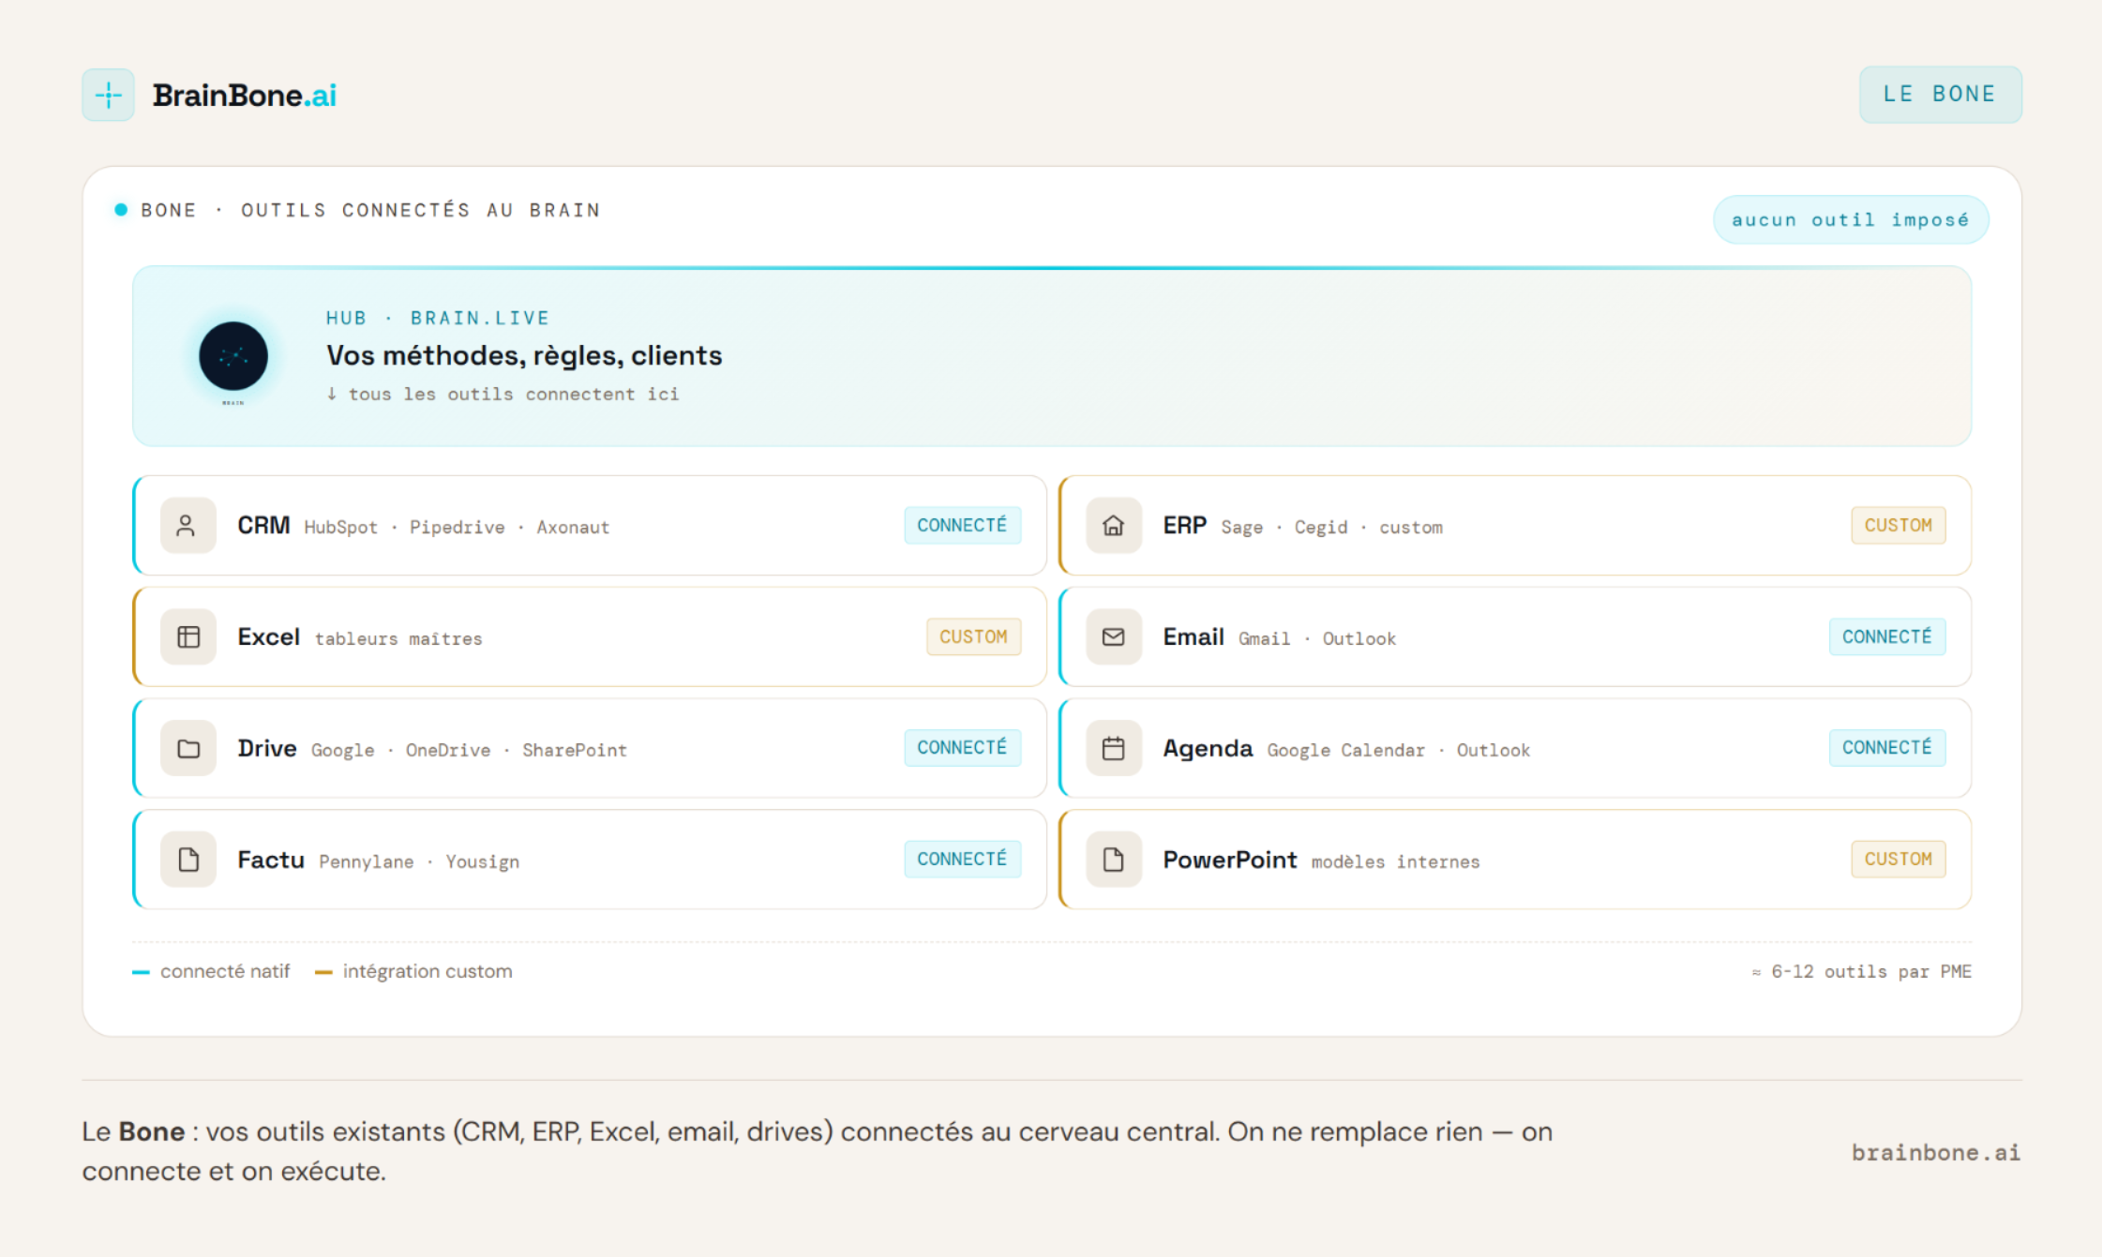The image size is (2102, 1257).
Task: Click the CRM title text
Action: coord(263,525)
